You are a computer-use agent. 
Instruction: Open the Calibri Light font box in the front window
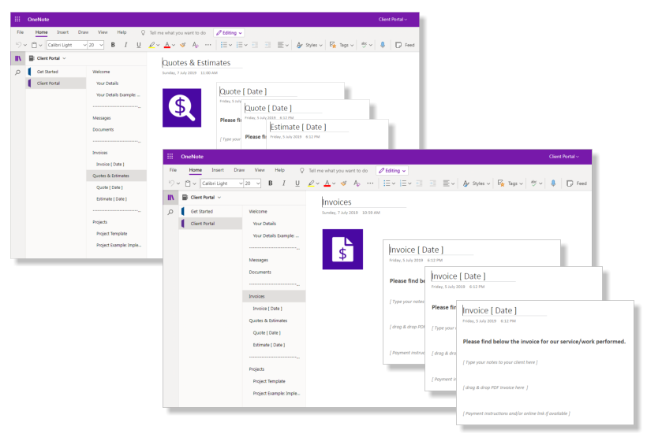tap(222, 183)
